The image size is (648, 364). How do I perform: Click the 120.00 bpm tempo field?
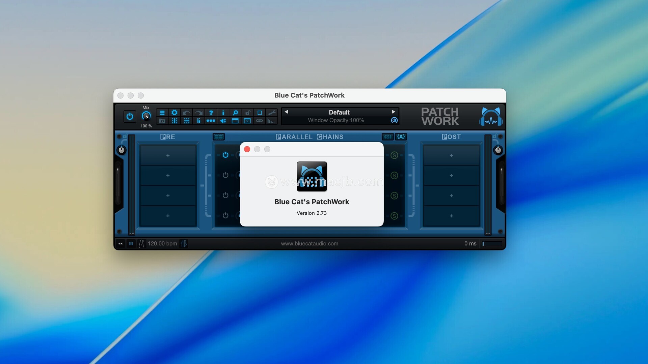(162, 244)
